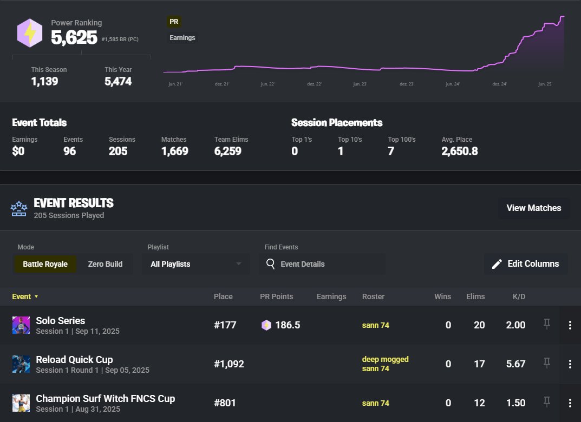Image resolution: width=581 pixels, height=422 pixels.
Task: Switch to Zero Build mode
Action: 105,264
